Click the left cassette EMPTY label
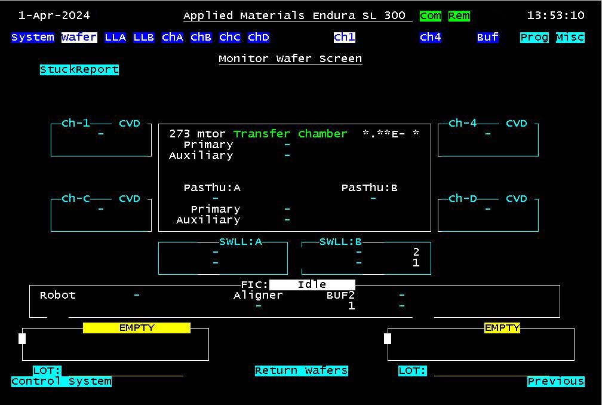602x405 pixels. pyautogui.click(x=137, y=327)
